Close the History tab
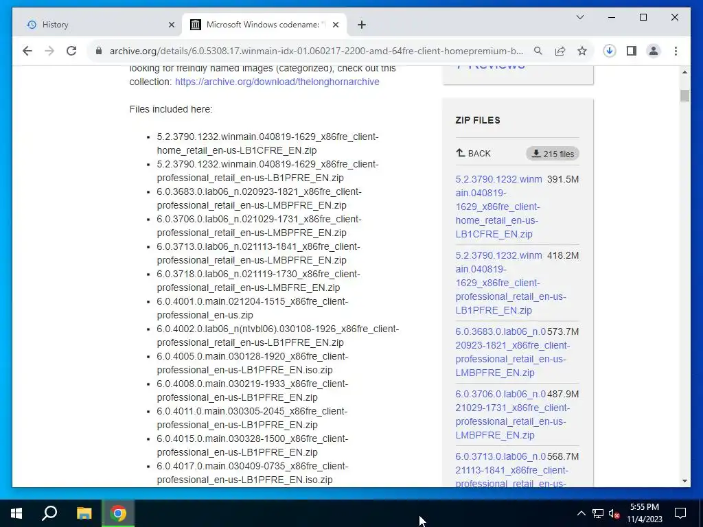This screenshot has width=703, height=527. 171,25
